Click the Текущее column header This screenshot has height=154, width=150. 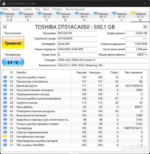tap(80, 72)
